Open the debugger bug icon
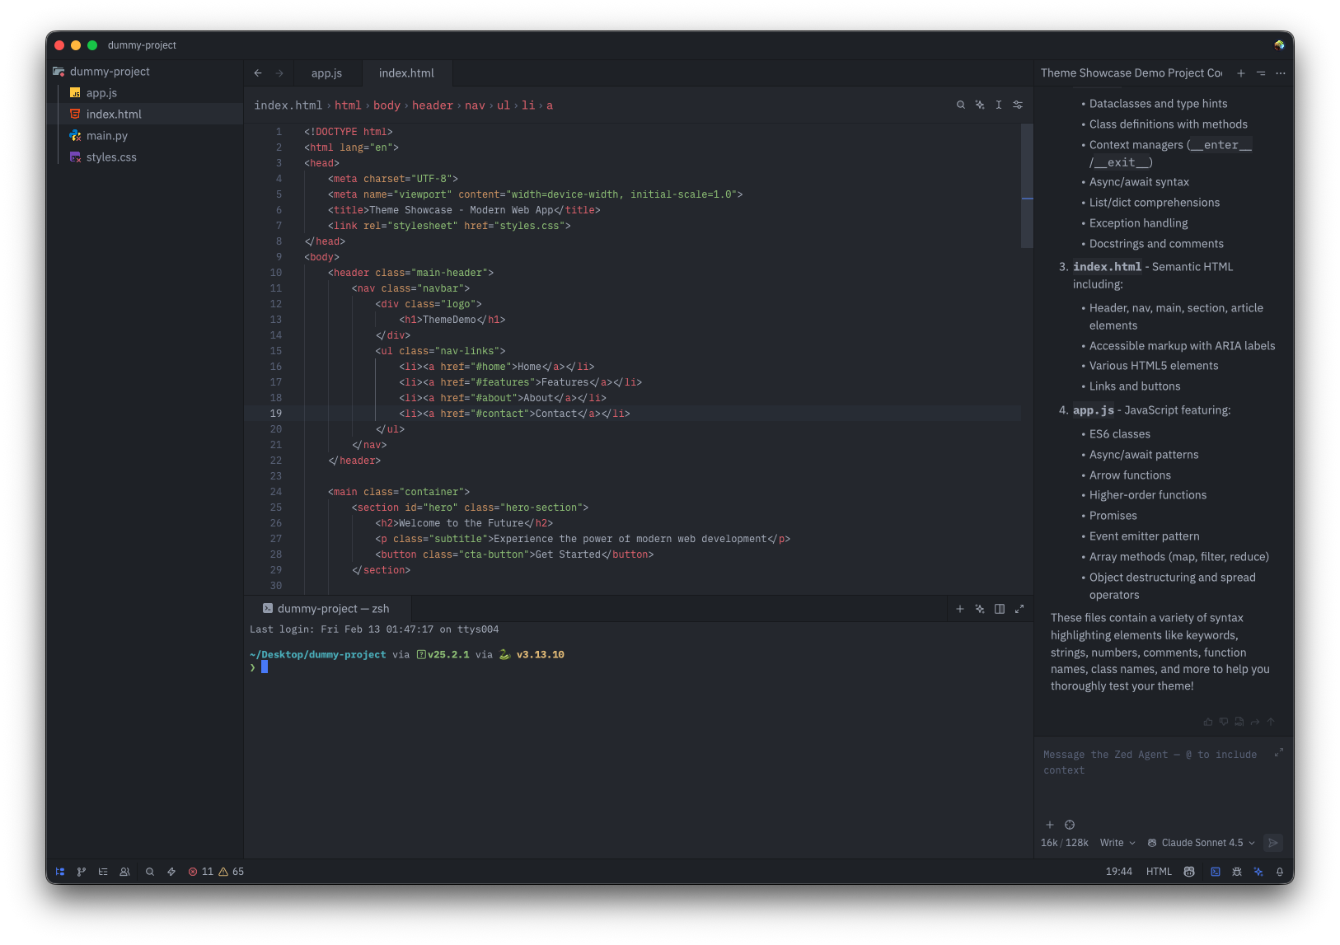 1237,872
